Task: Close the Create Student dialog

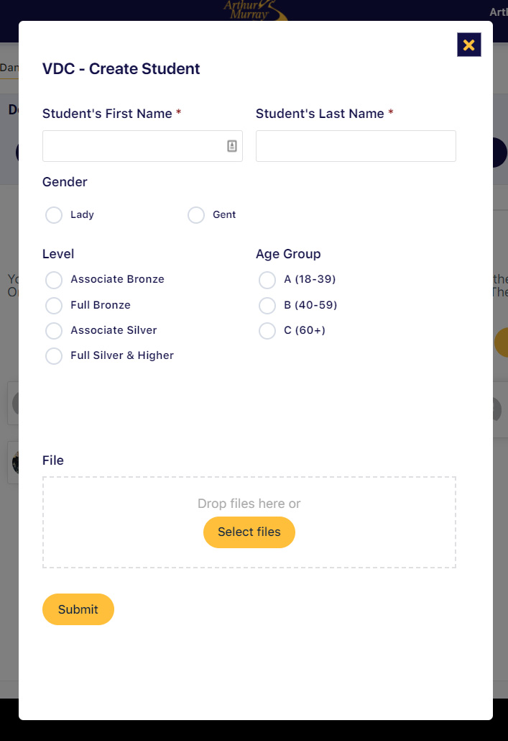Action: coord(468,45)
